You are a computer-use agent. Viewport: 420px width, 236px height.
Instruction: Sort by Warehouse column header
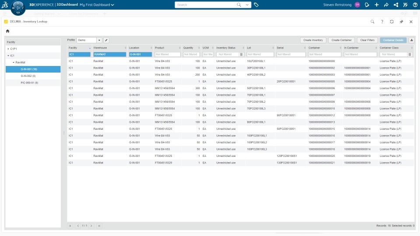coord(109,48)
